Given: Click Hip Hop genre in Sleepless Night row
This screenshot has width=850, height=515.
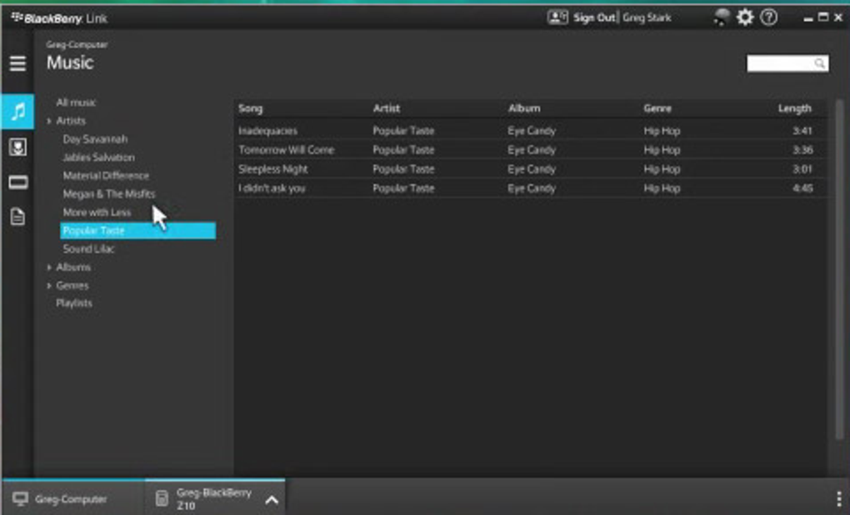Looking at the screenshot, I should coord(662,169).
